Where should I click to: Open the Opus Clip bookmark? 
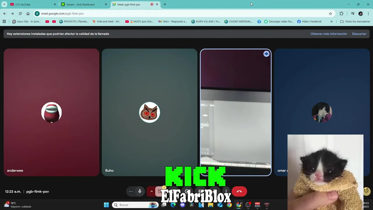coord(27,21)
